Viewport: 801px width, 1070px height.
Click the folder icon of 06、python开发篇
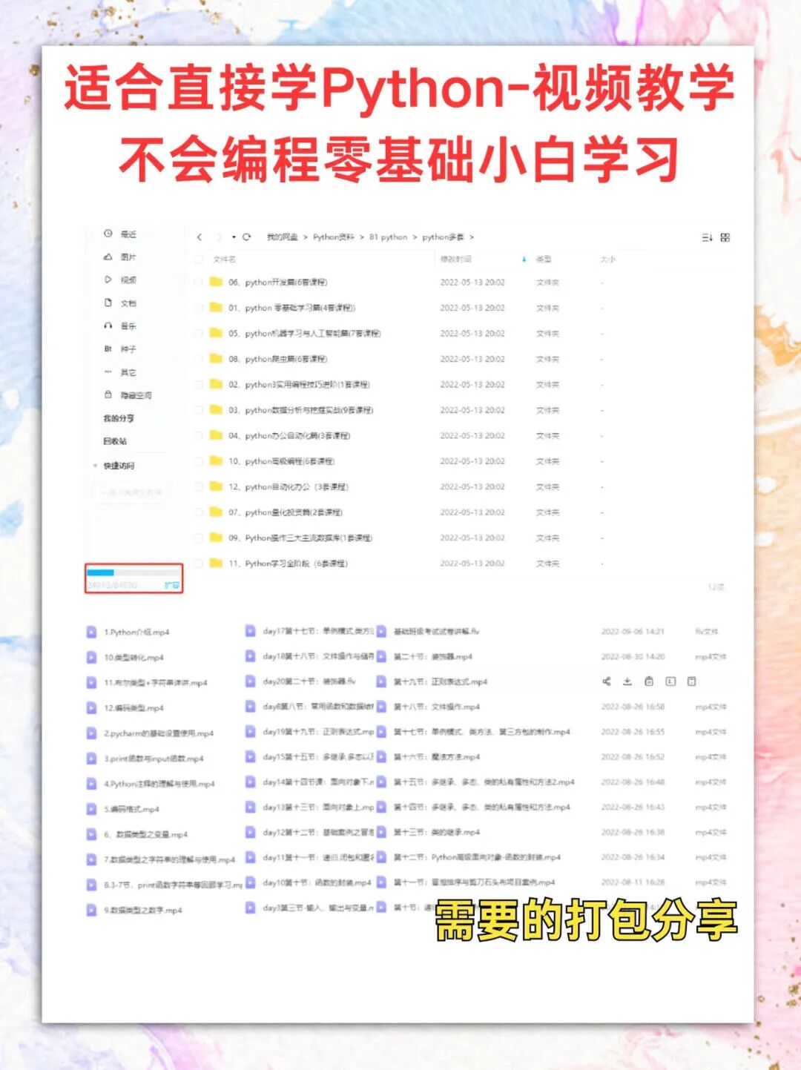(216, 282)
